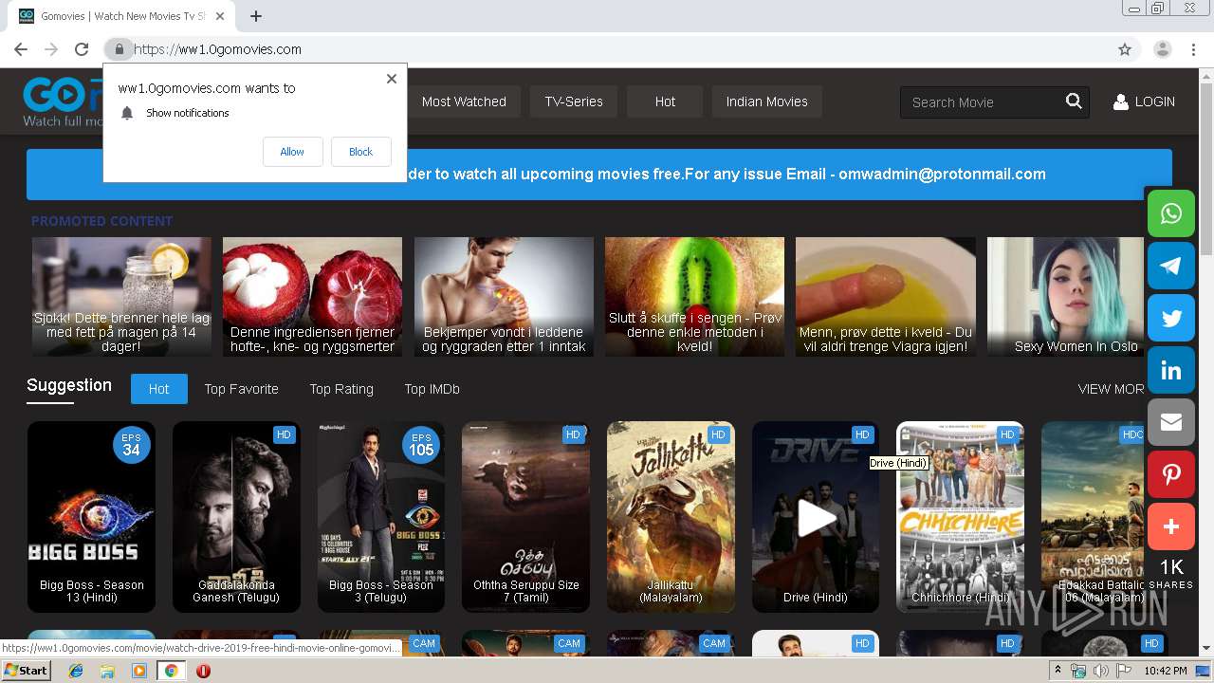
Task: Reload the page
Action: click(x=82, y=49)
